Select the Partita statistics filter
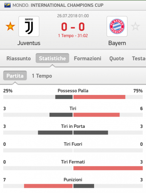This screenshot has width=146, height=193. 15,76
